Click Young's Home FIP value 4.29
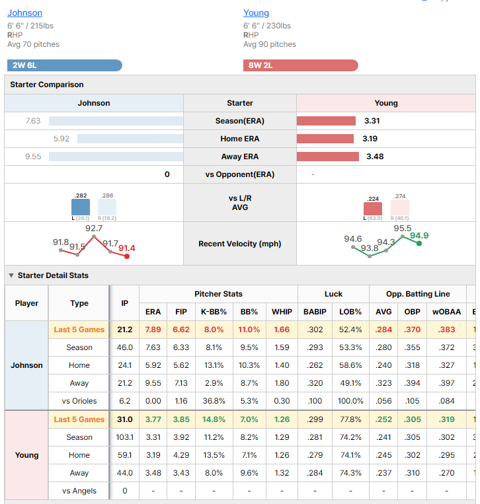 [x=181, y=455]
